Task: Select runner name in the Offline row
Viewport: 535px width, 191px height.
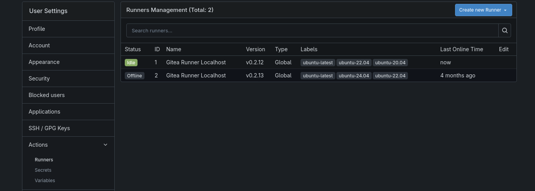Action: [196, 75]
